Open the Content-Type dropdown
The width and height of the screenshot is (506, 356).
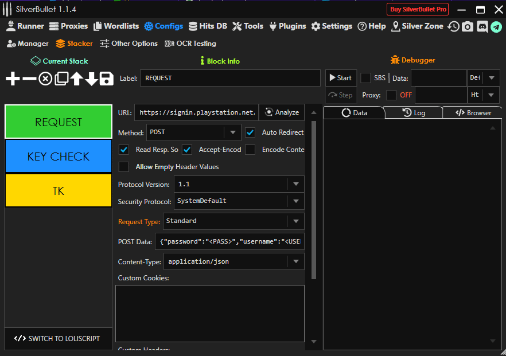[295, 261]
